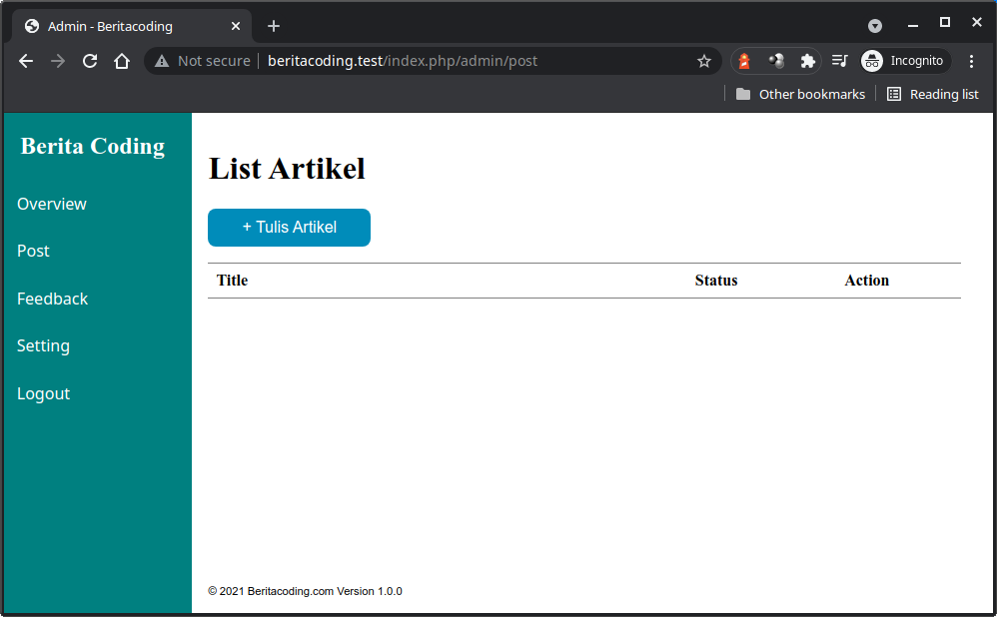Screen dimensions: 997x617
Task: Open the Chrome three-dot menu
Action: [x=971, y=61]
